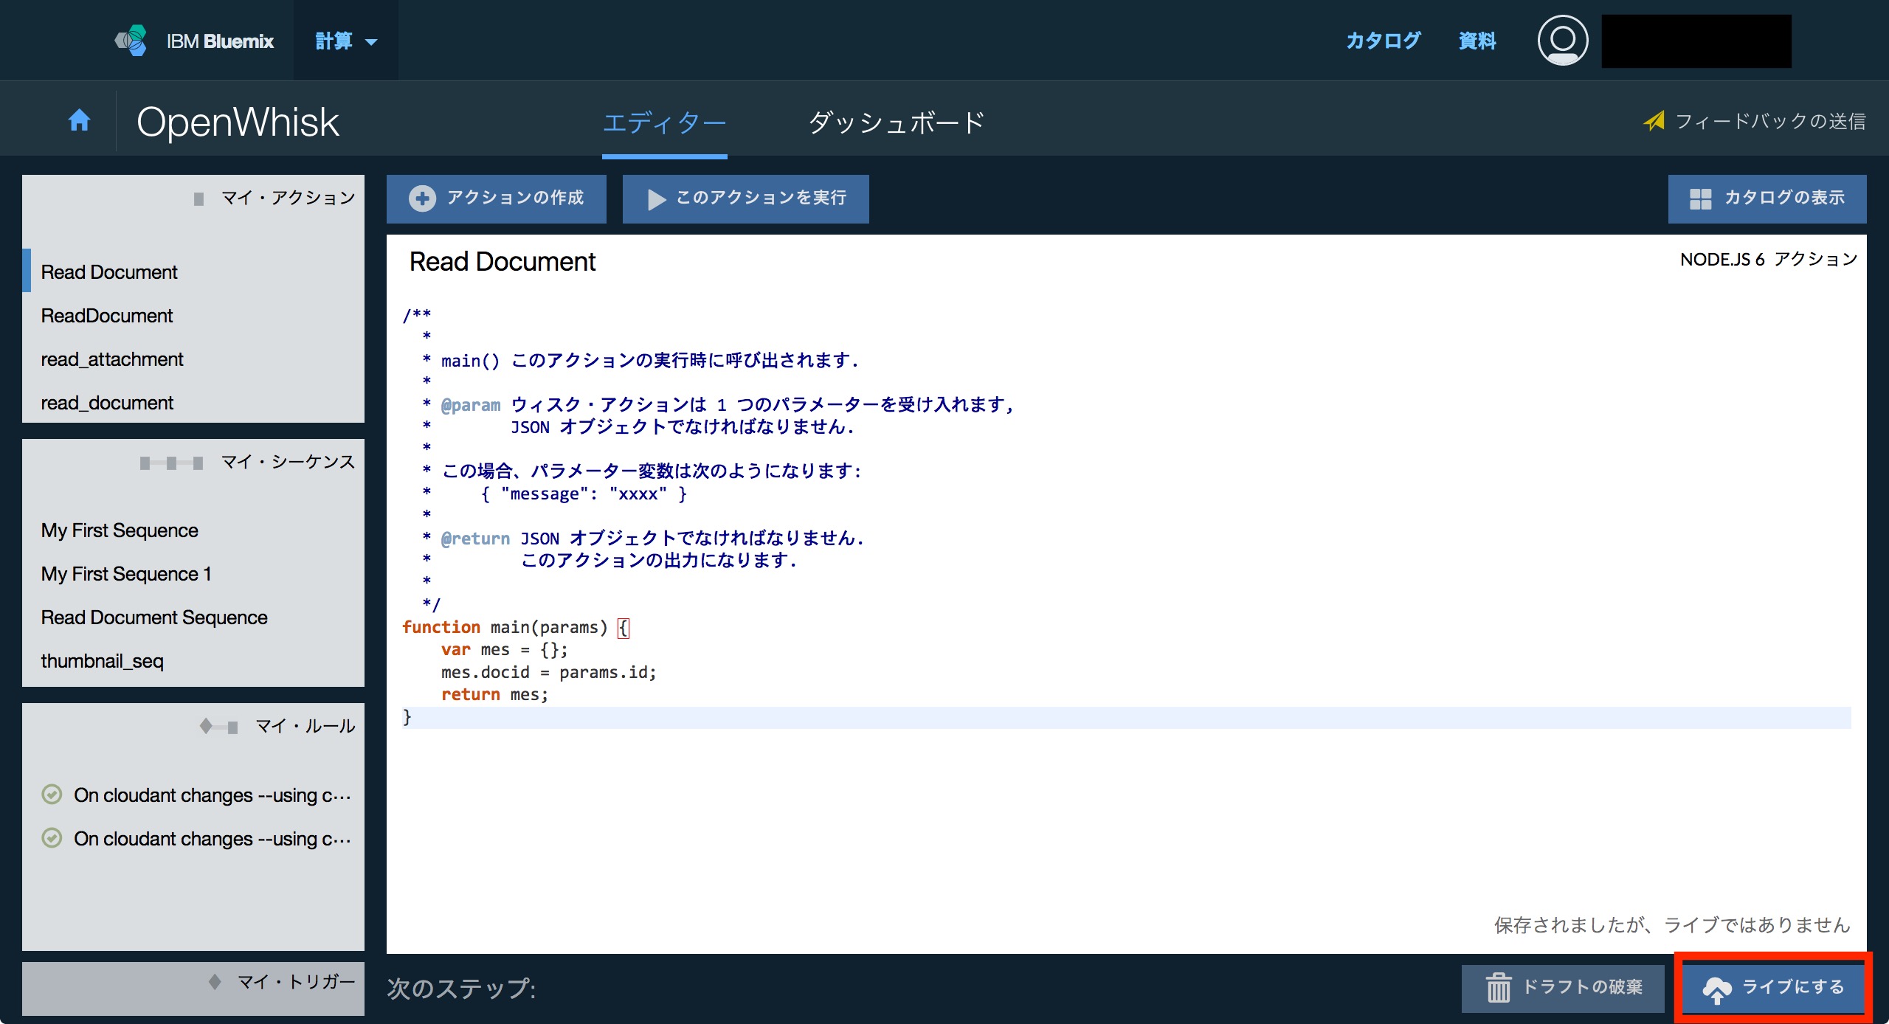Screen dimensions: 1889x1024
Task: Click the フィードバックの送信 link text
Action: (1770, 121)
